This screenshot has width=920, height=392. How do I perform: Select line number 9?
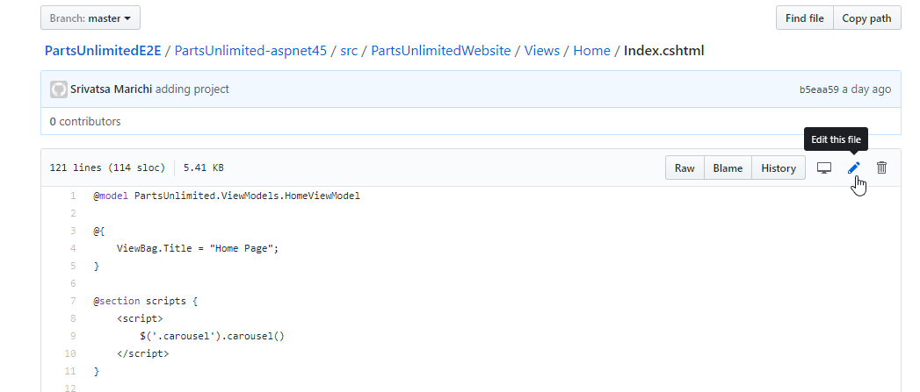[73, 337]
